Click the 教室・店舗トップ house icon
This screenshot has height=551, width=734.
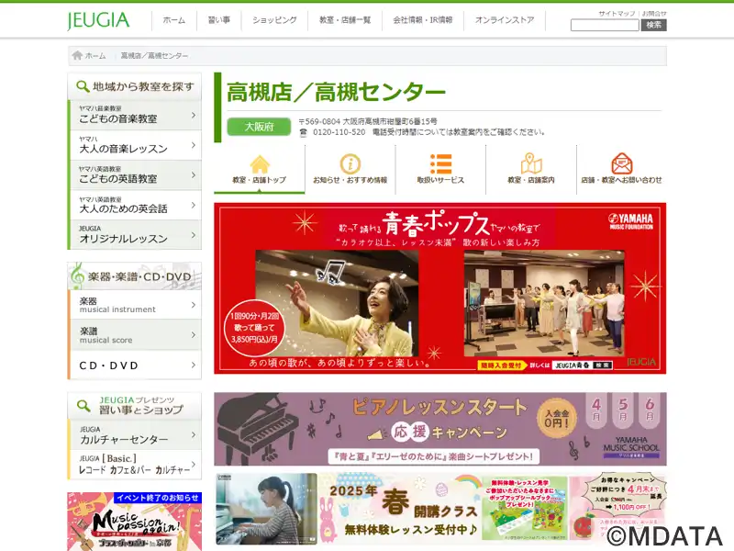[x=260, y=164]
